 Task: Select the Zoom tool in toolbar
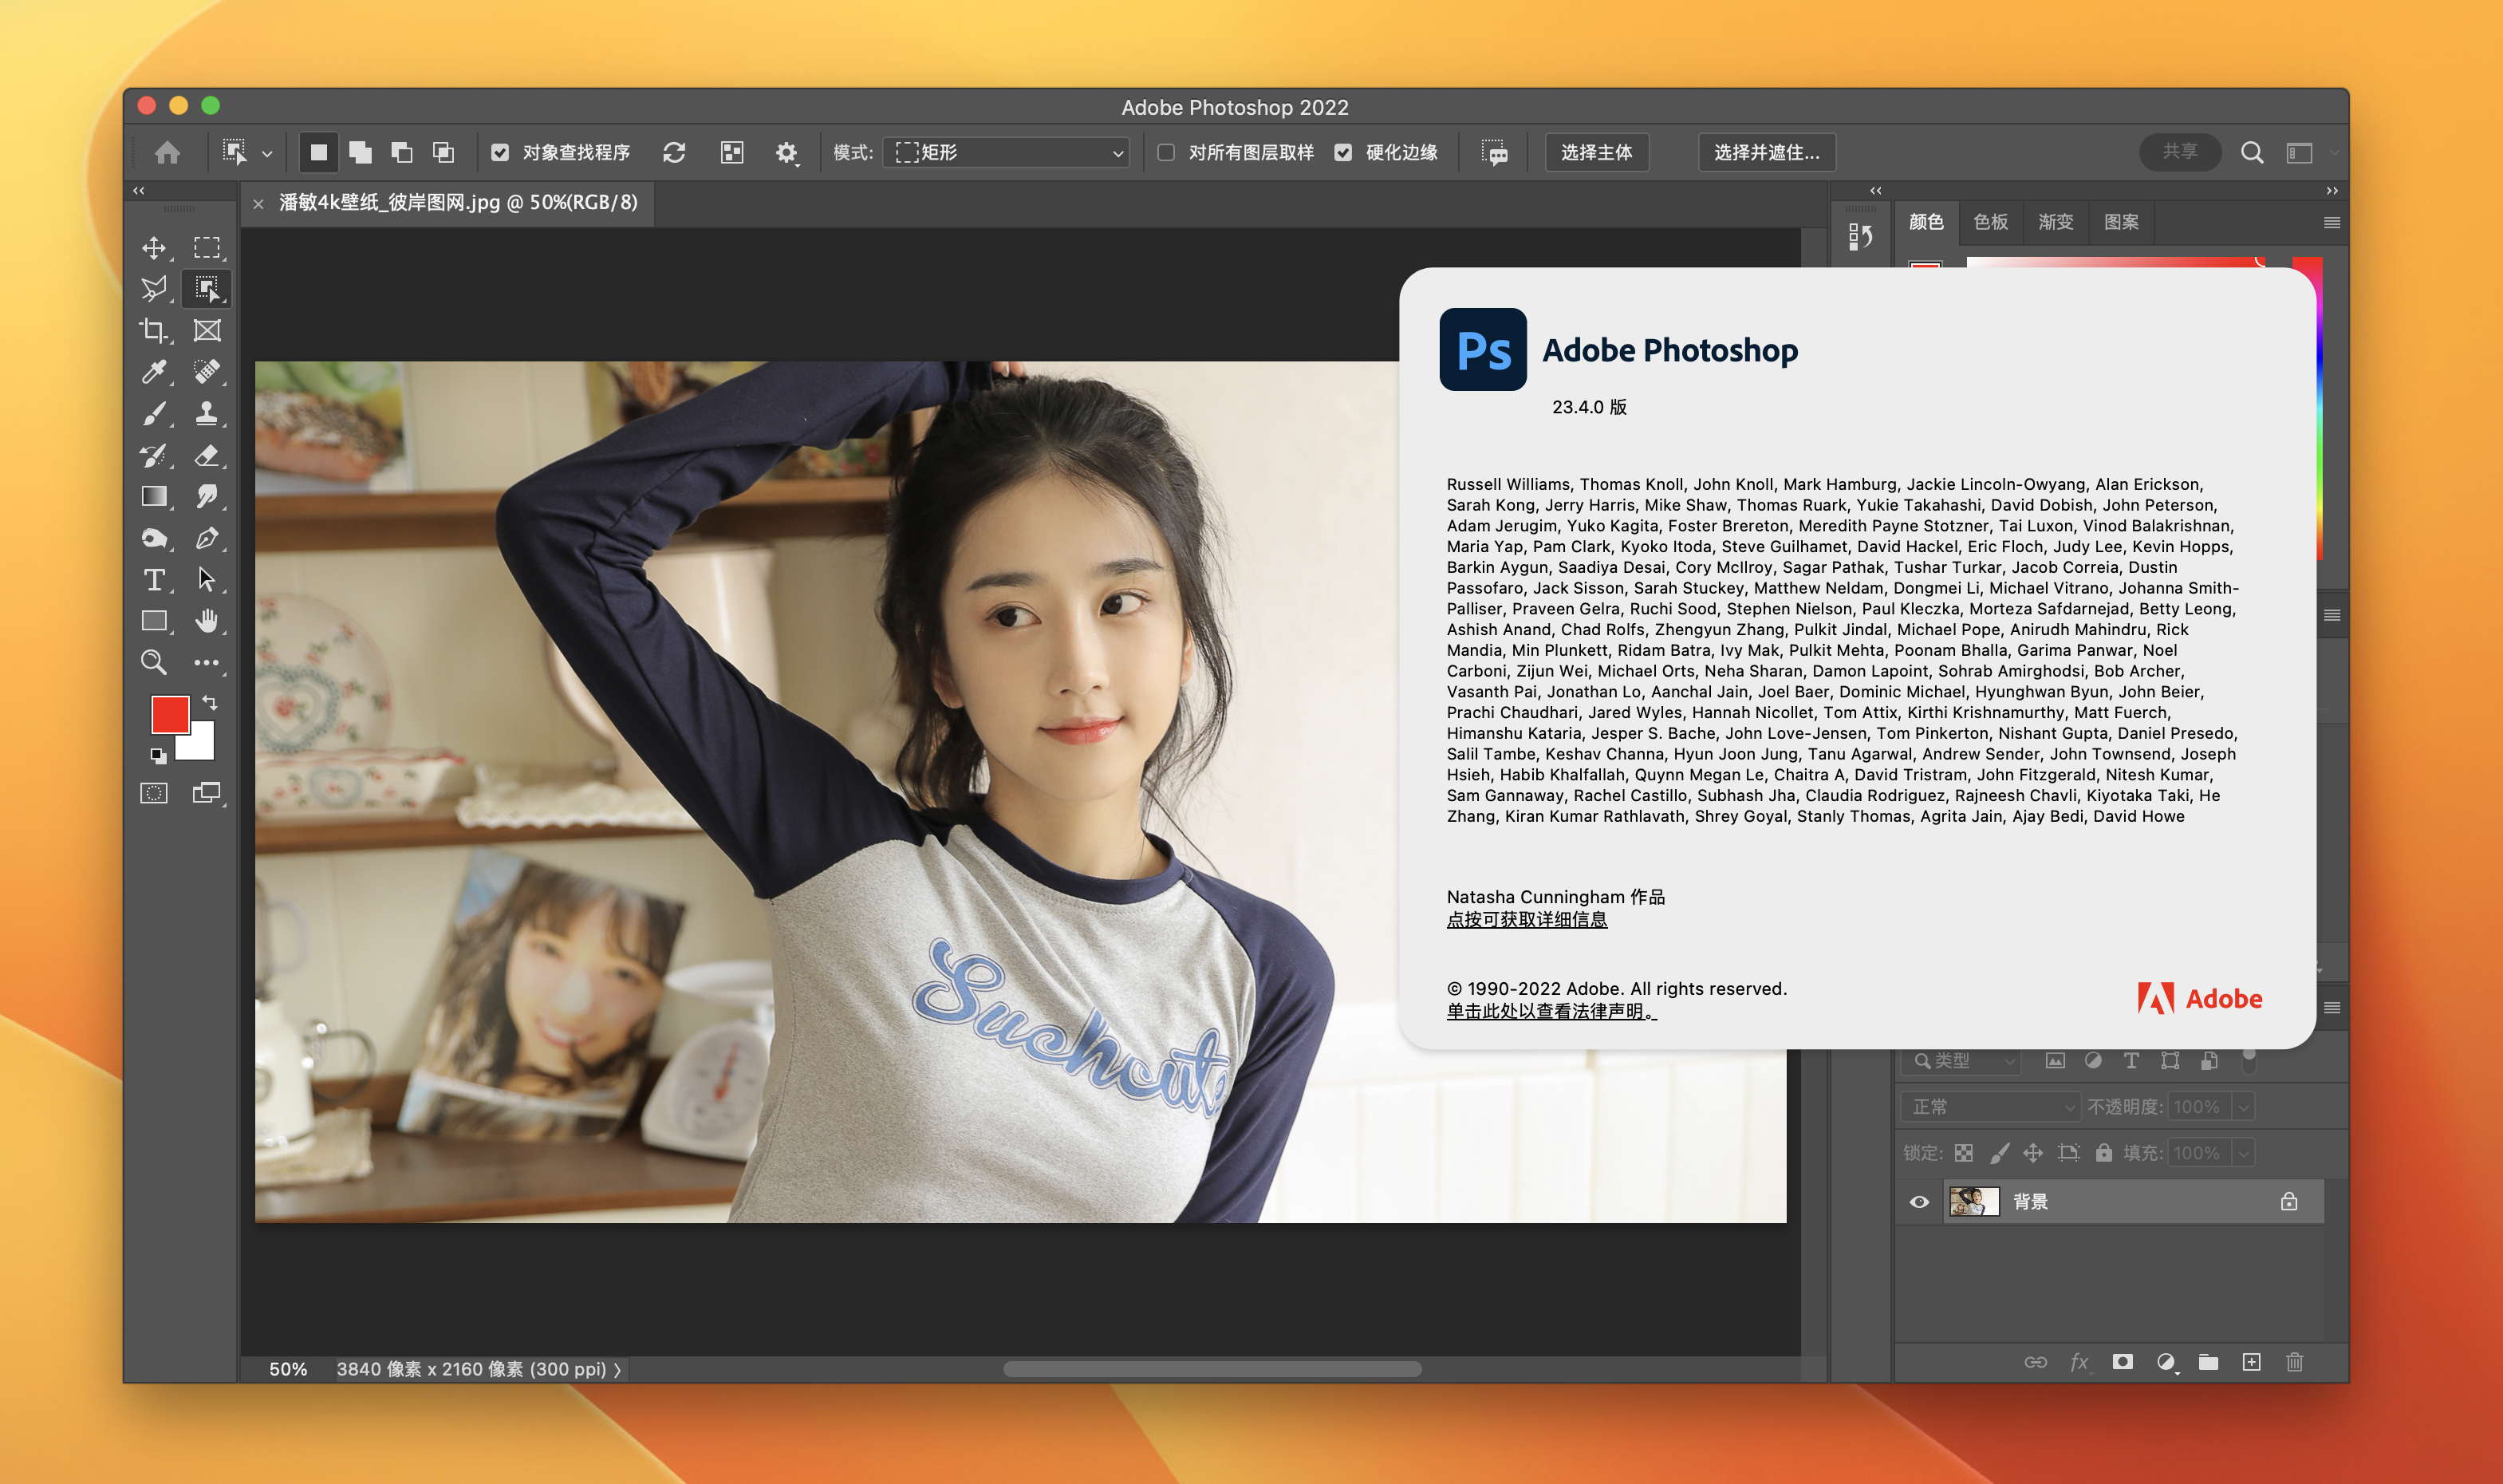click(x=154, y=662)
